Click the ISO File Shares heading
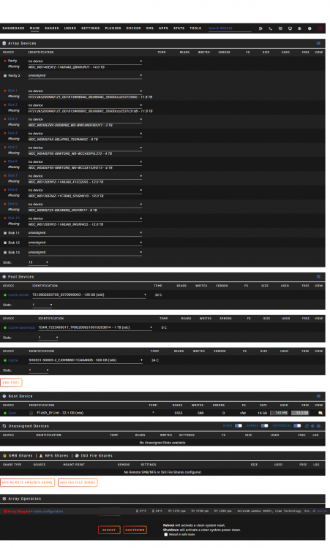Viewport: 330px width, 548px height. [97, 456]
